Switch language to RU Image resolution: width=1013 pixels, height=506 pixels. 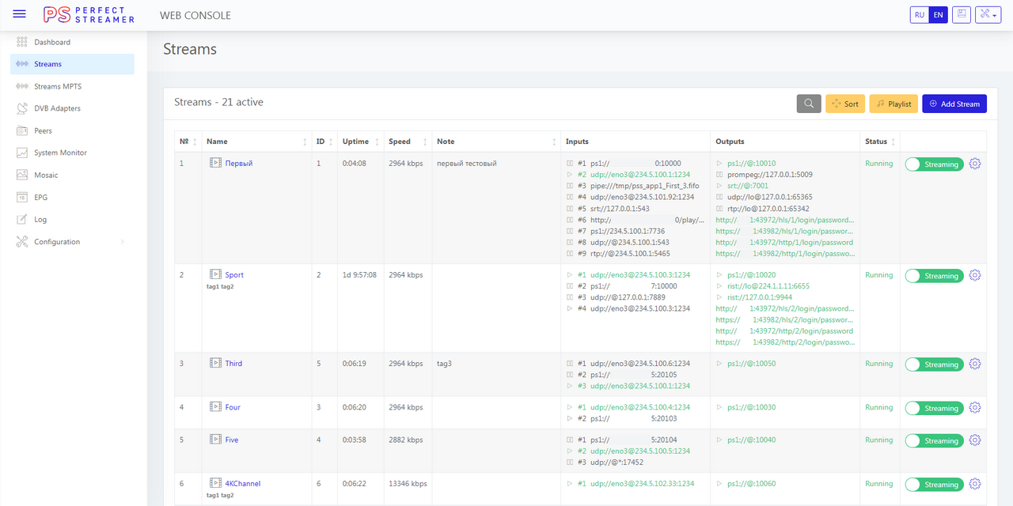(x=919, y=15)
